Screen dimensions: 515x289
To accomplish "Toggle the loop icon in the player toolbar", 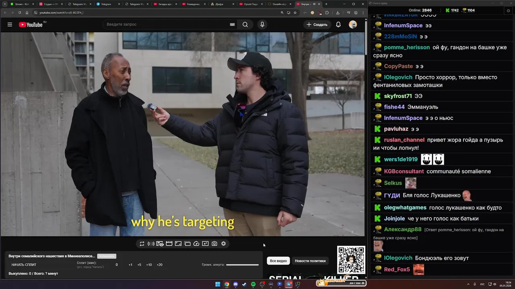I will tap(142, 244).
